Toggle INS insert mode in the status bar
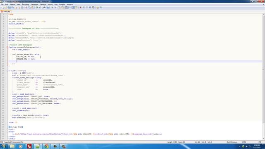This screenshot has width=265, height=149. pyautogui.click(x=260, y=142)
